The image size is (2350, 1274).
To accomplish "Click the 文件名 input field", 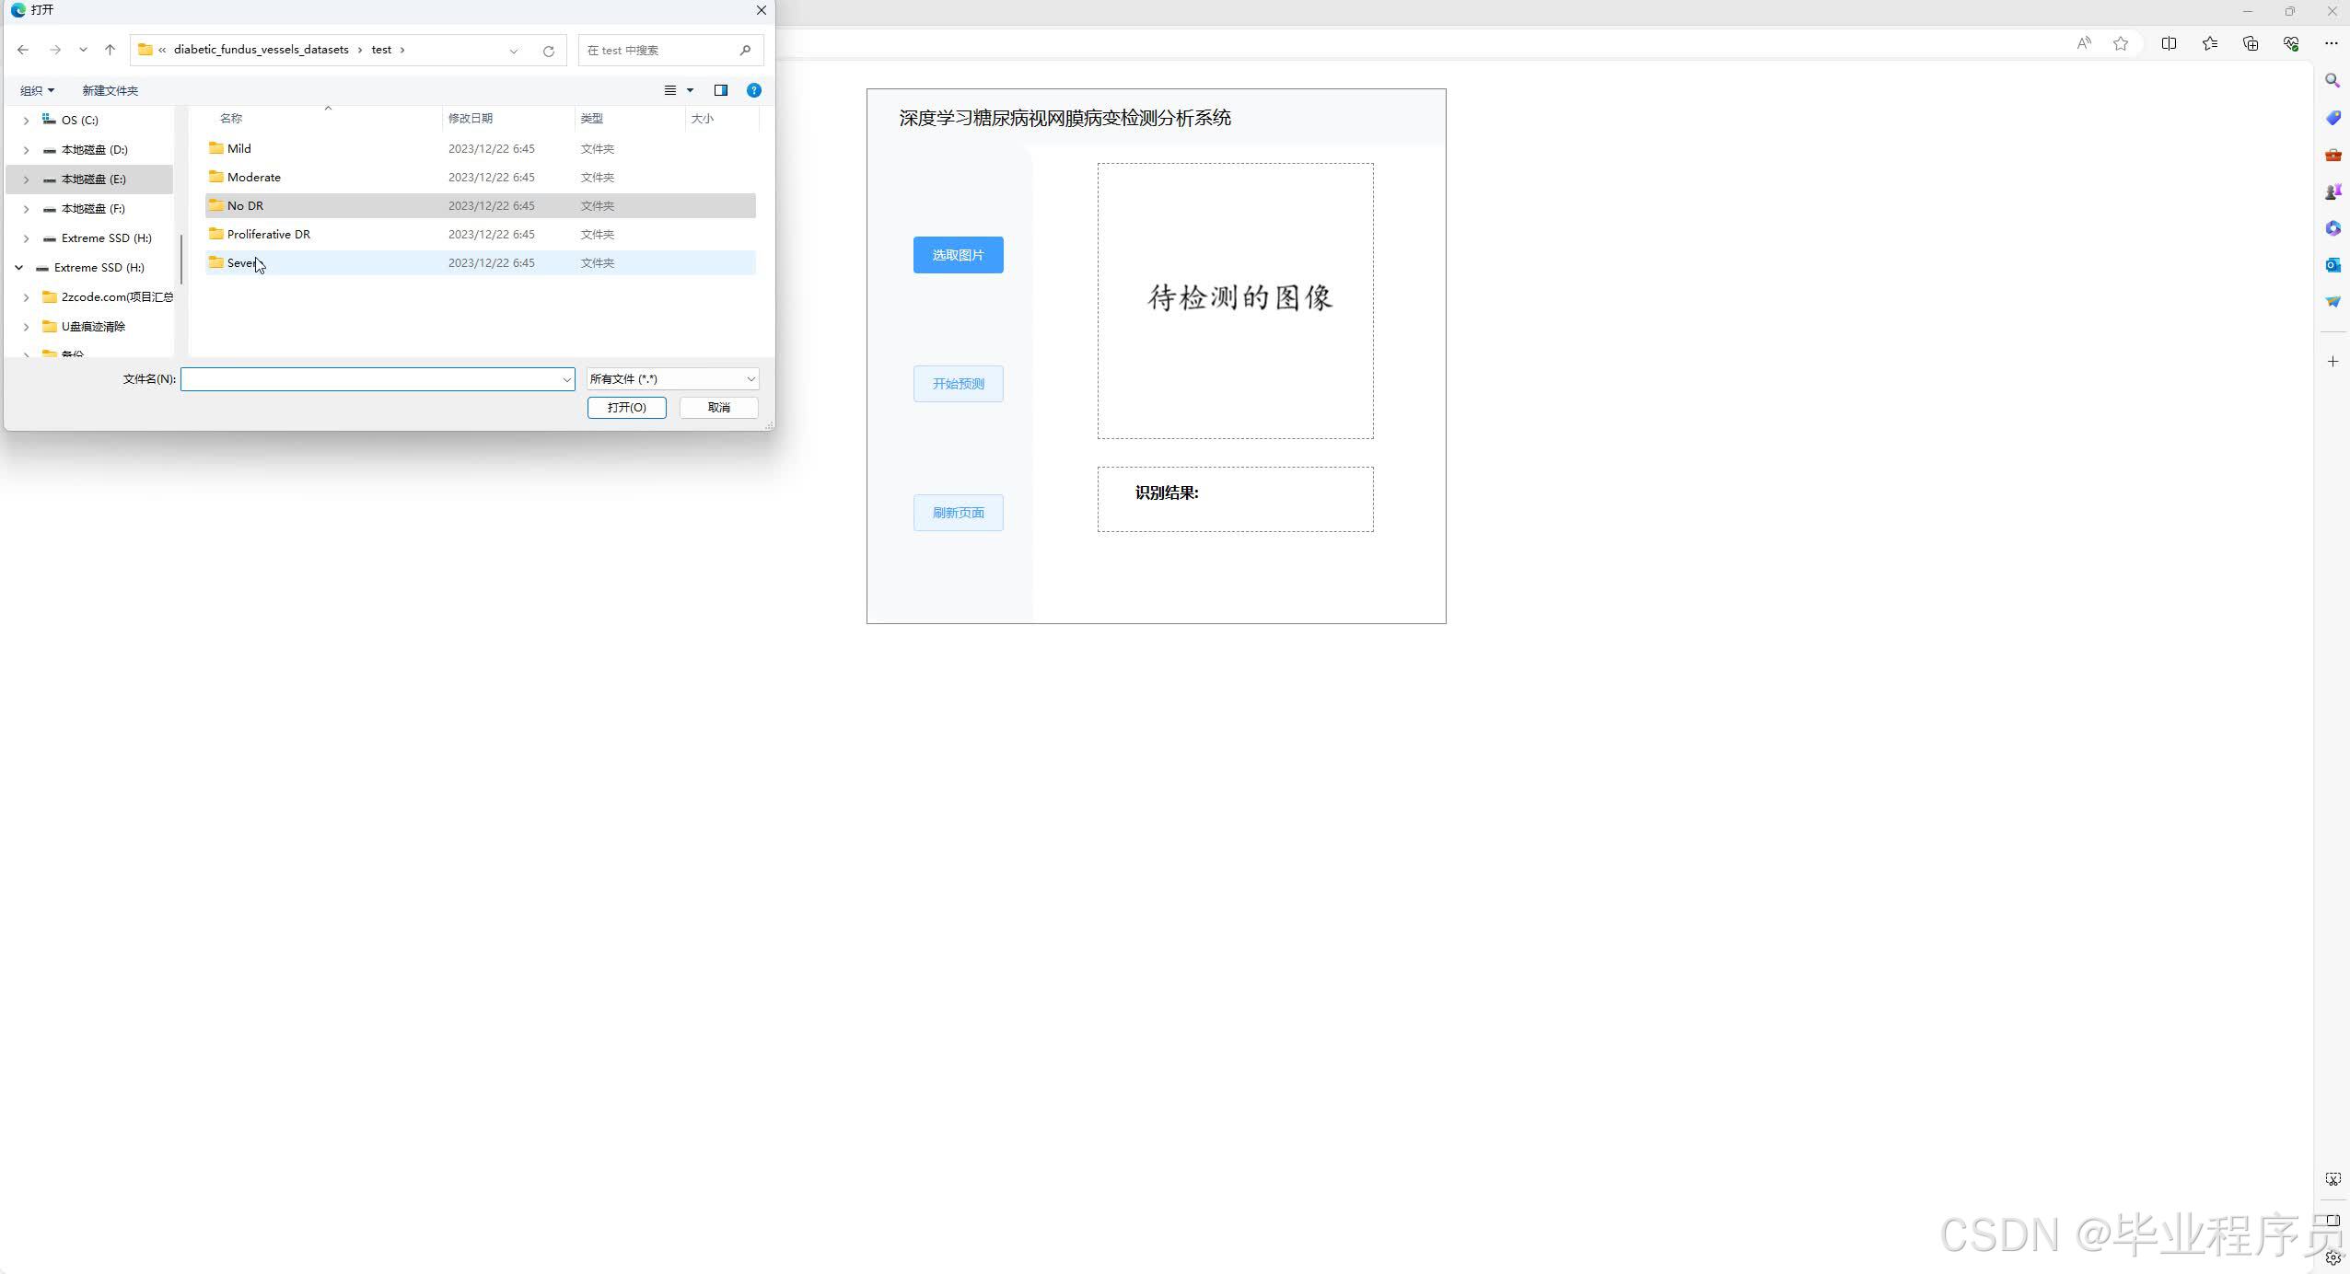I will click(368, 379).
